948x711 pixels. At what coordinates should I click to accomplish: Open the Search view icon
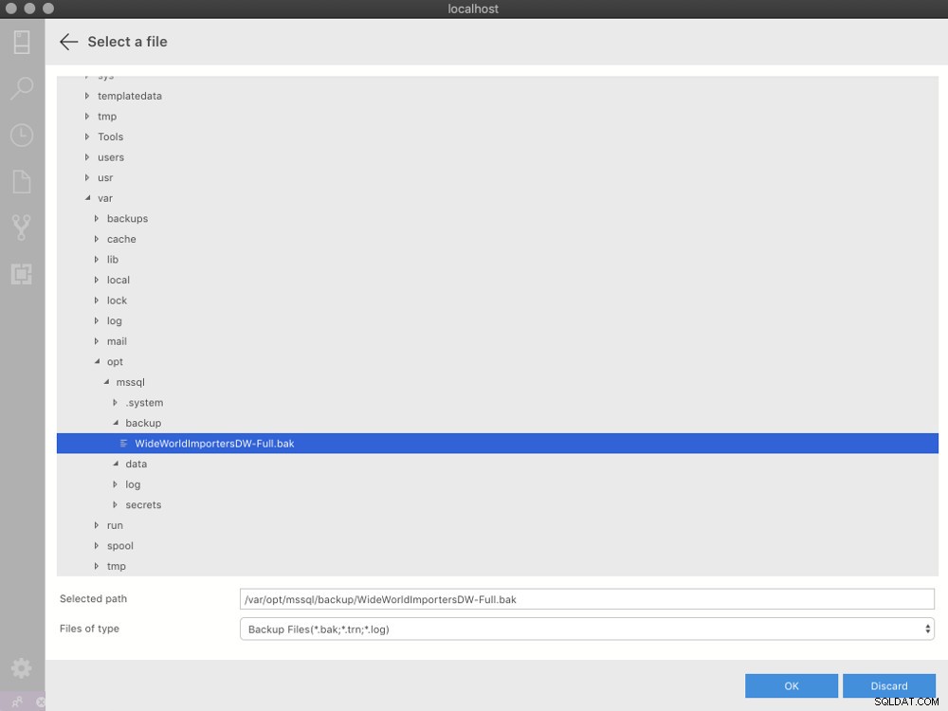point(22,88)
